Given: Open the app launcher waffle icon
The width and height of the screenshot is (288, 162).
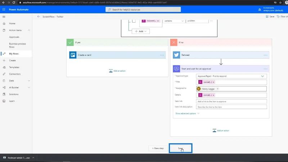Looking at the screenshot, I should point(4,9).
